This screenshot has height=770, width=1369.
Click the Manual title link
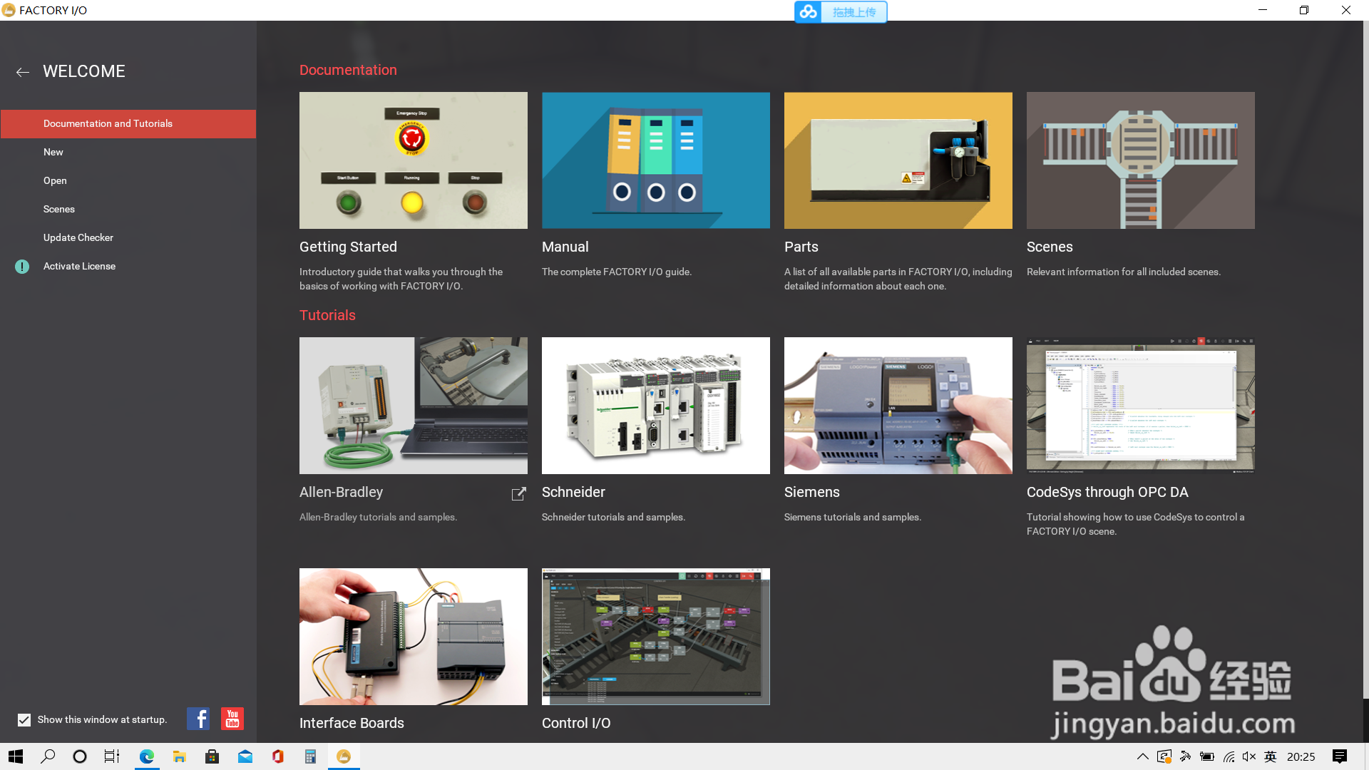[x=565, y=247]
